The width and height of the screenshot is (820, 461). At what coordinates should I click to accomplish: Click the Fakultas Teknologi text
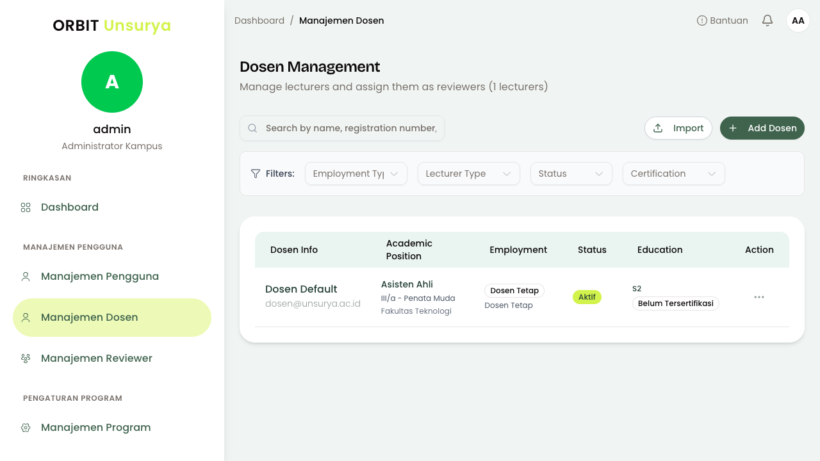tap(416, 311)
